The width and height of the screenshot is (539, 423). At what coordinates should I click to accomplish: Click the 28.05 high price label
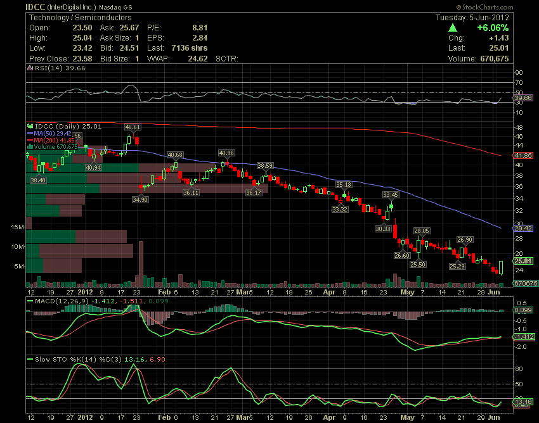pyautogui.click(x=422, y=231)
